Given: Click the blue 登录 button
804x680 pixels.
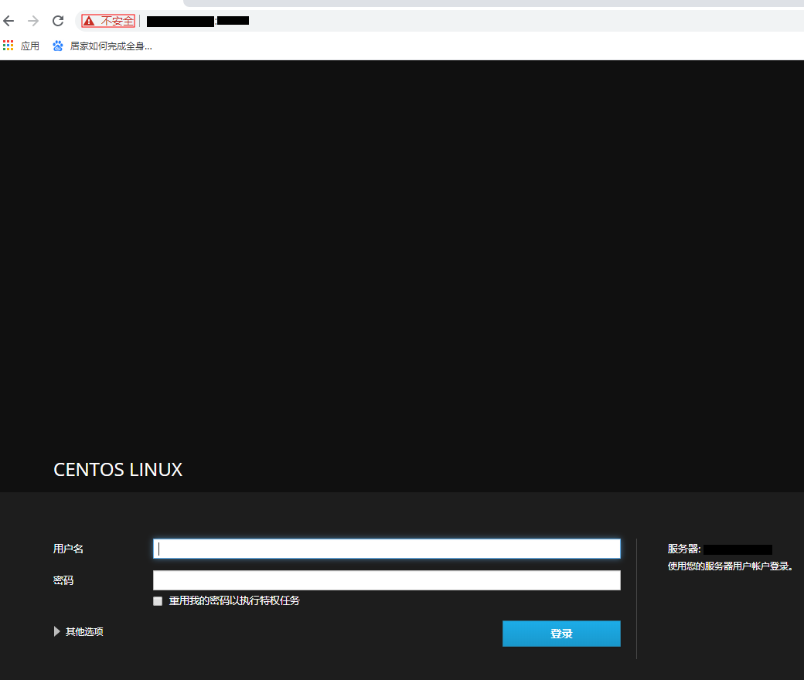Looking at the screenshot, I should pyautogui.click(x=561, y=634).
